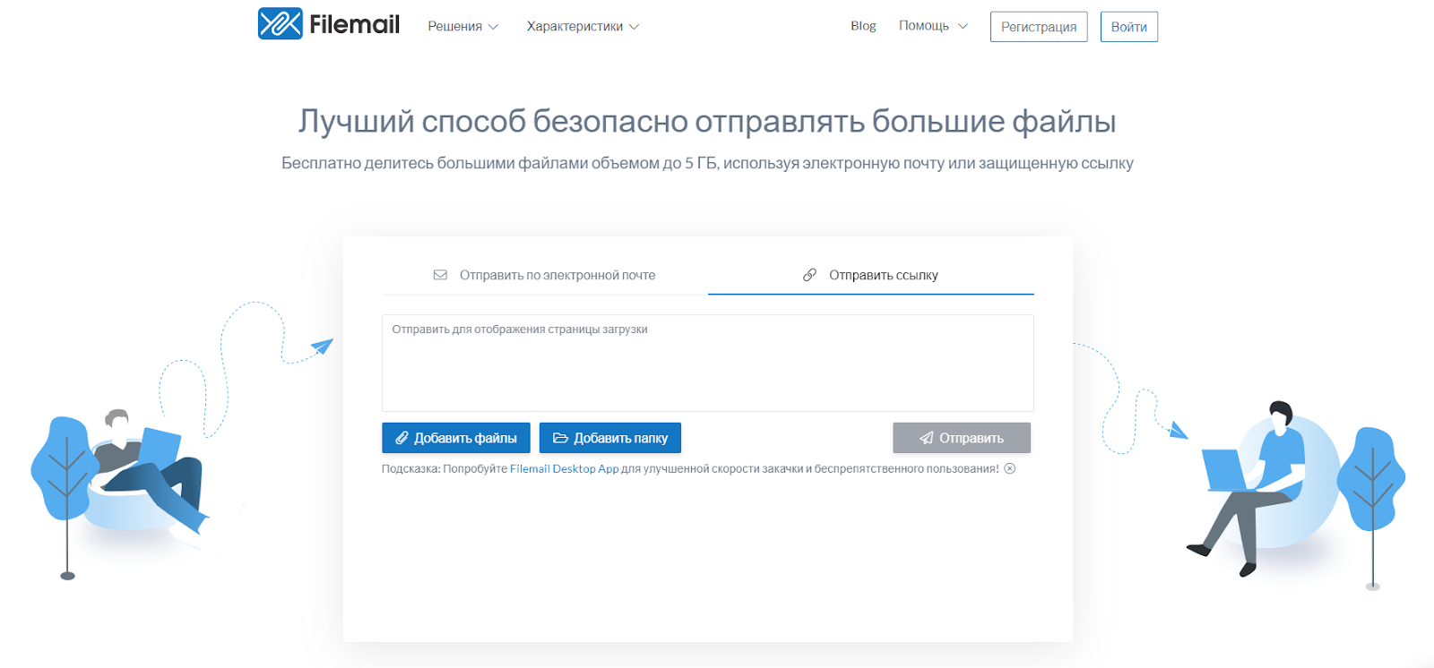Click the Filemail wordmark text
1434x668 pixels.
pyautogui.click(x=354, y=25)
